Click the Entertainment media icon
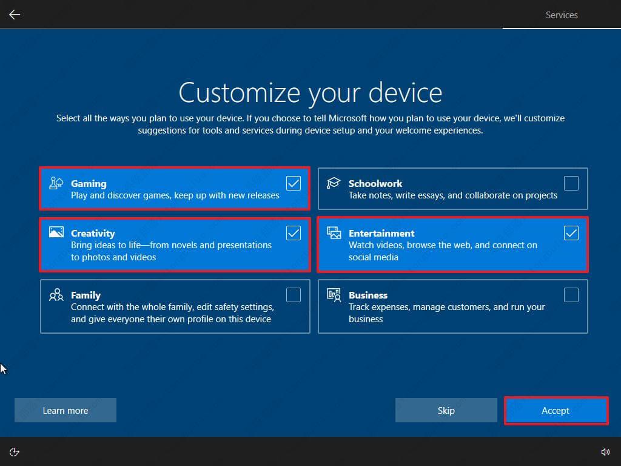Image resolution: width=621 pixels, height=466 pixels. pos(334,232)
